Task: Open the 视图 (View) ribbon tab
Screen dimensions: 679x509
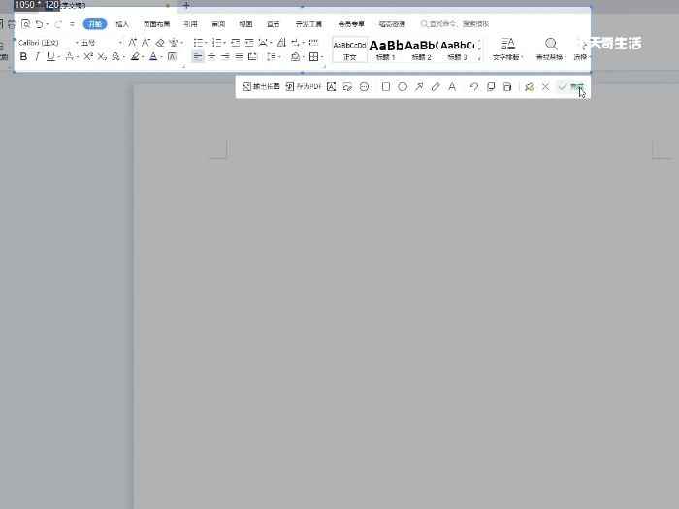Action: coord(245,24)
